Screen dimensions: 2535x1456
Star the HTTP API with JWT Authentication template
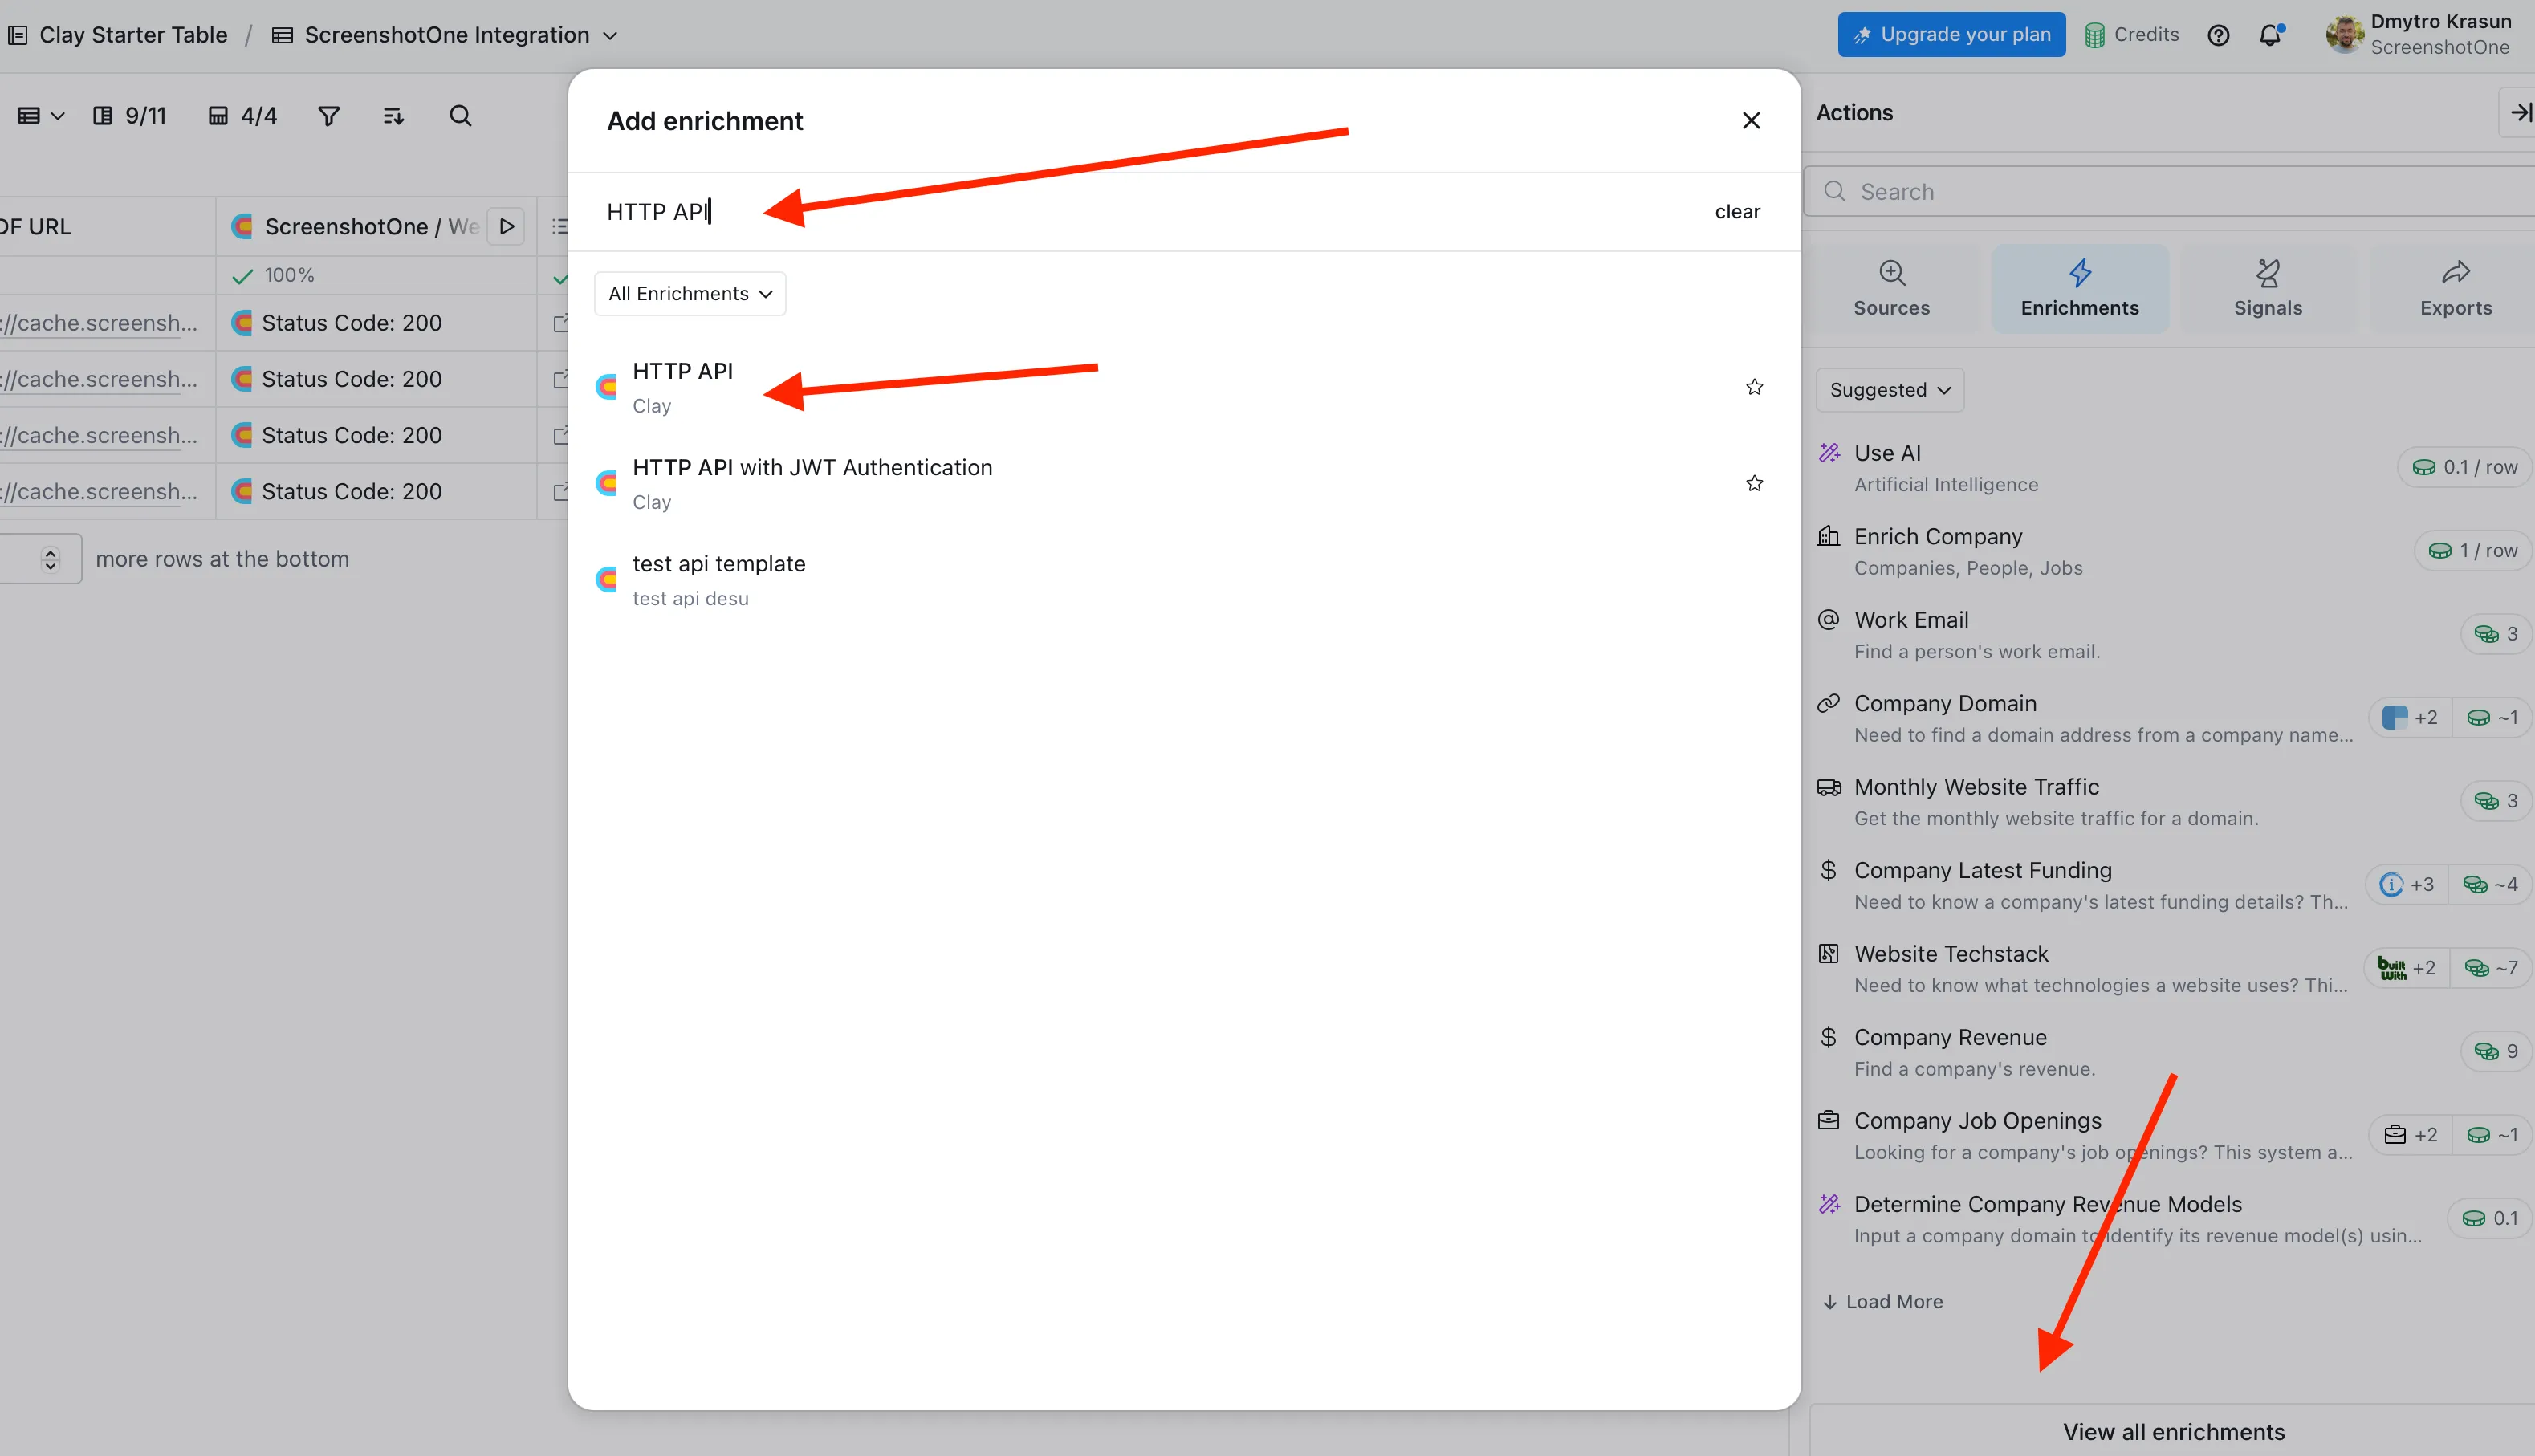pos(1753,483)
